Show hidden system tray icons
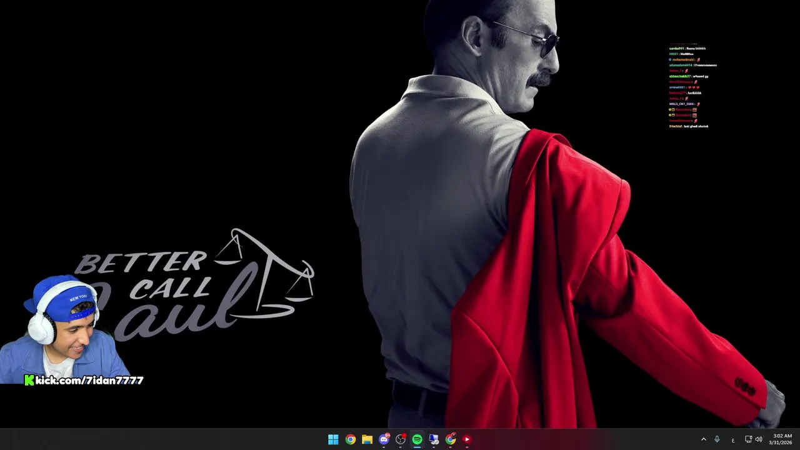Screen dimensions: 800x450 coord(703,439)
